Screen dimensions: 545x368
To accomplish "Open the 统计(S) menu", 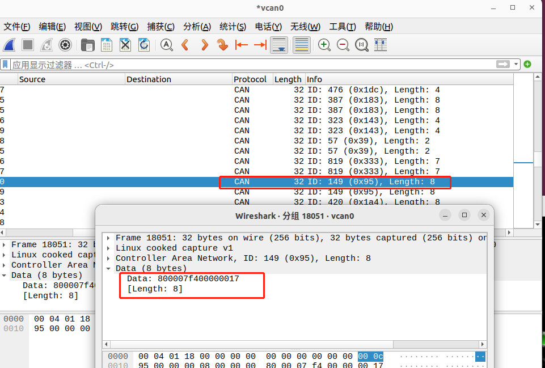I will [233, 27].
